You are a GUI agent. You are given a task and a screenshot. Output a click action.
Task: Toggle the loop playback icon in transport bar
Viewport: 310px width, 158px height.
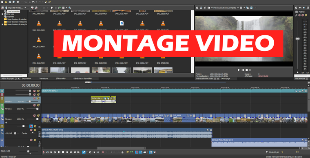[x=47, y=152]
